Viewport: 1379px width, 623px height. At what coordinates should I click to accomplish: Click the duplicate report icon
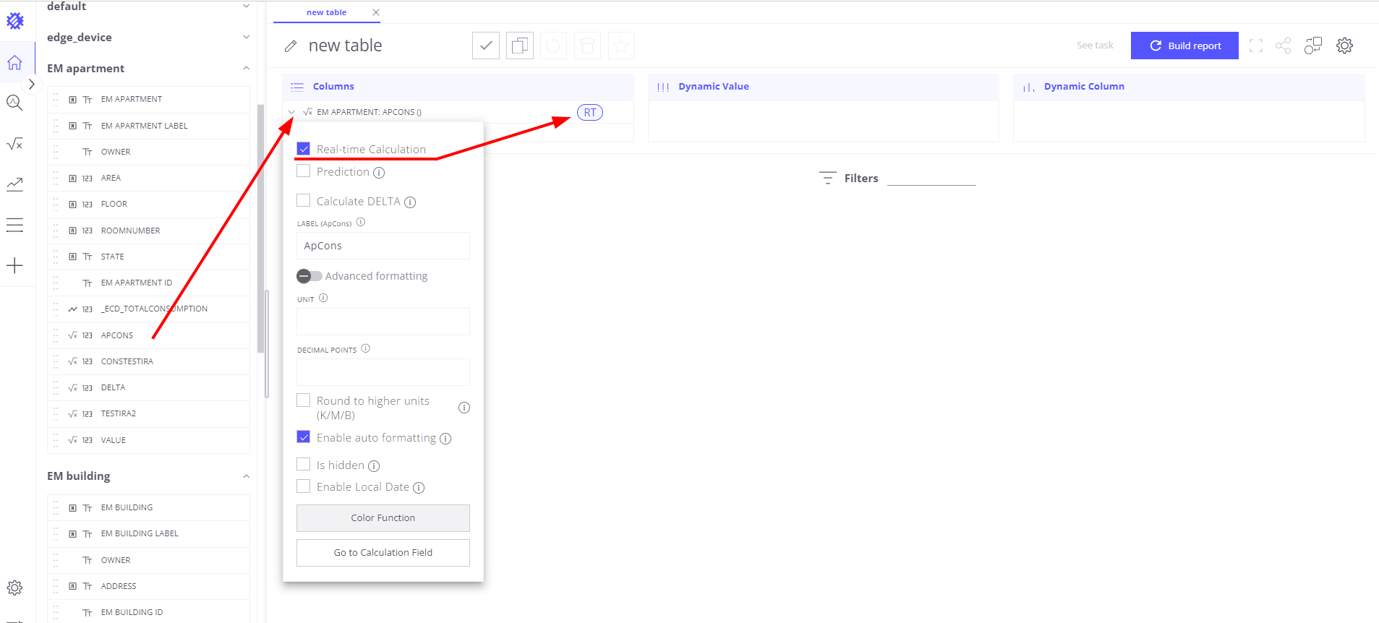pyautogui.click(x=519, y=46)
